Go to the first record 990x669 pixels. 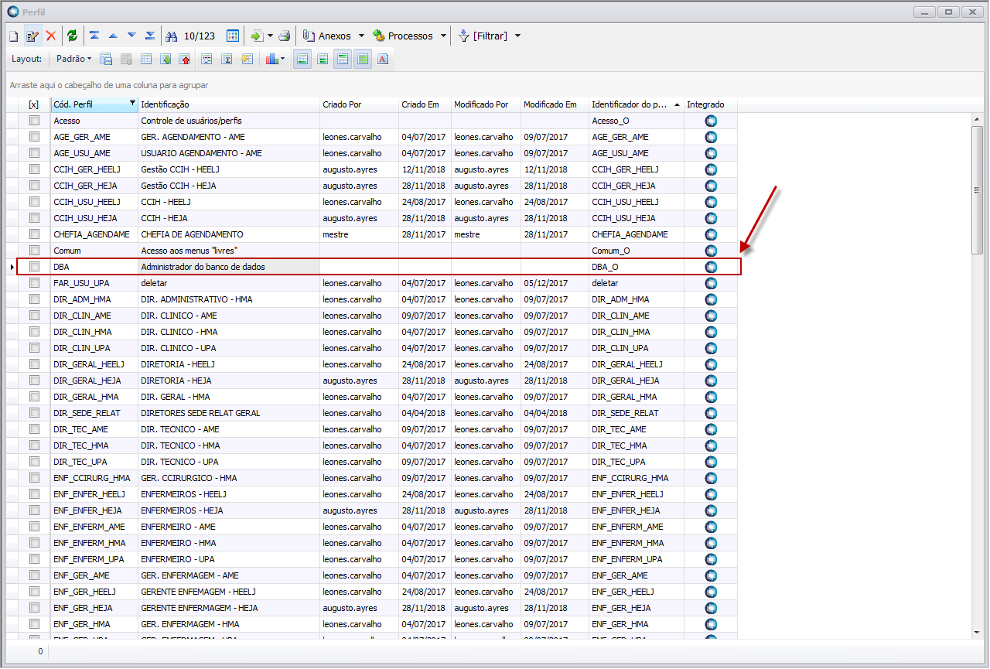94,36
